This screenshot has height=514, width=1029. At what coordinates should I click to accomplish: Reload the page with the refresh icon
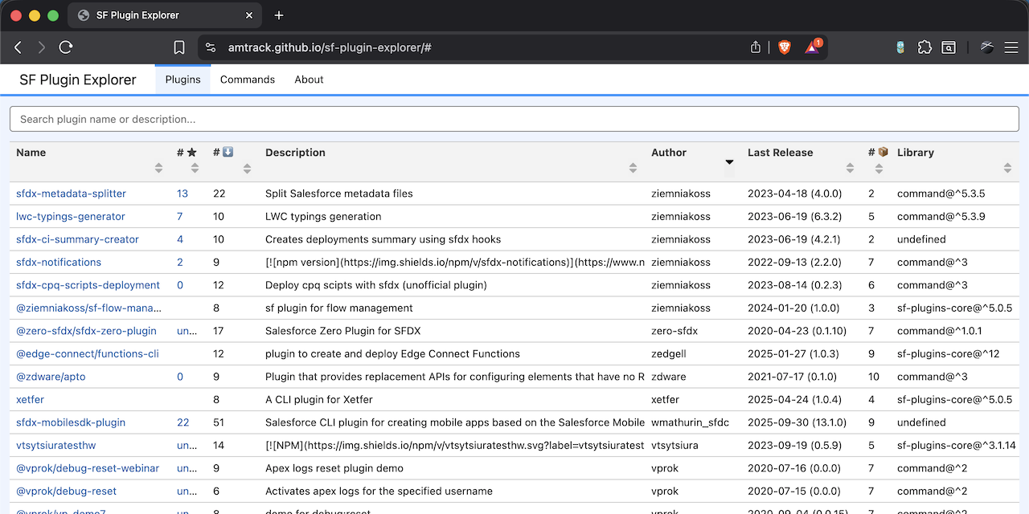(x=66, y=47)
